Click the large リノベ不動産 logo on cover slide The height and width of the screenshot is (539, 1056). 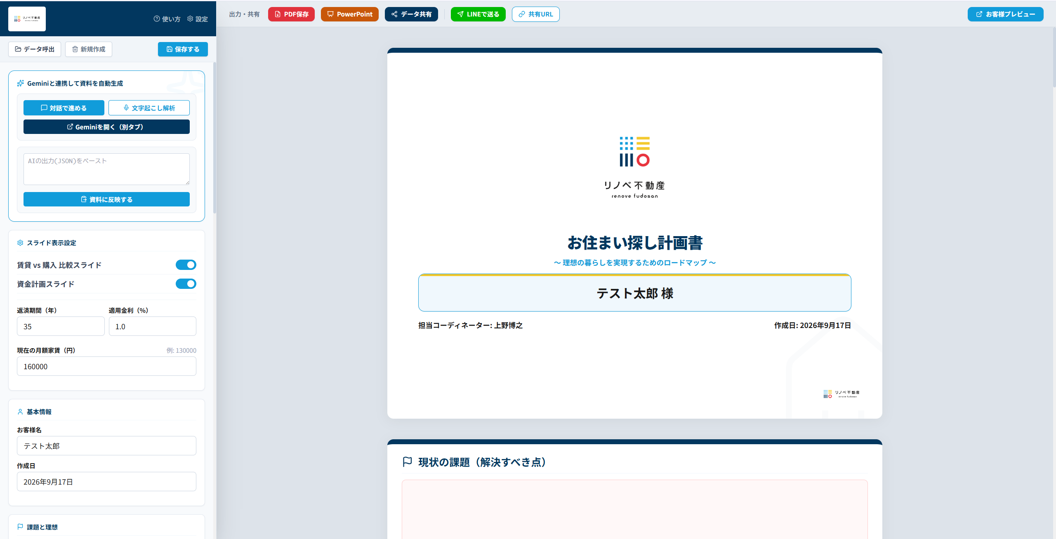point(634,167)
